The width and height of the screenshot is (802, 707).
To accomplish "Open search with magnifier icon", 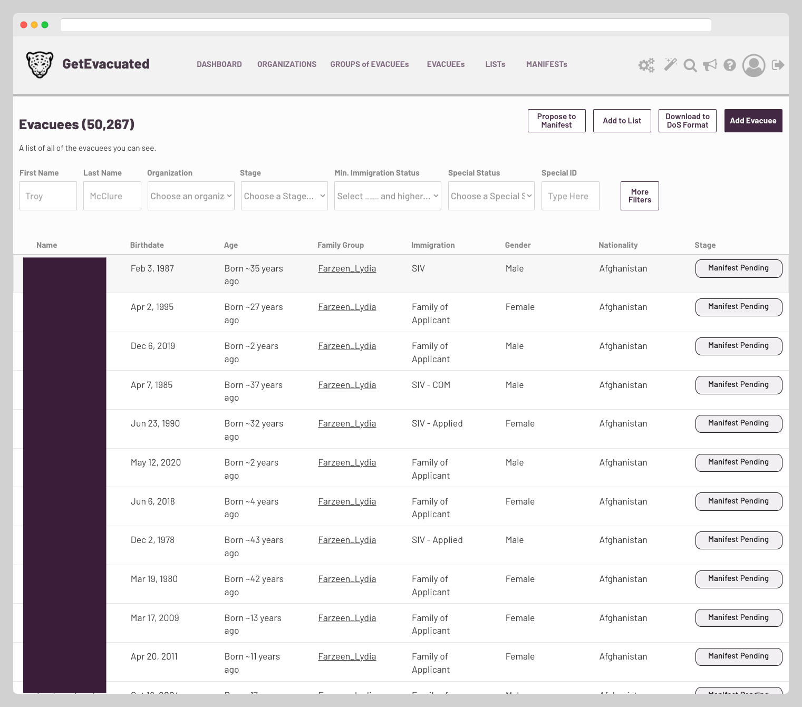I will tap(690, 65).
